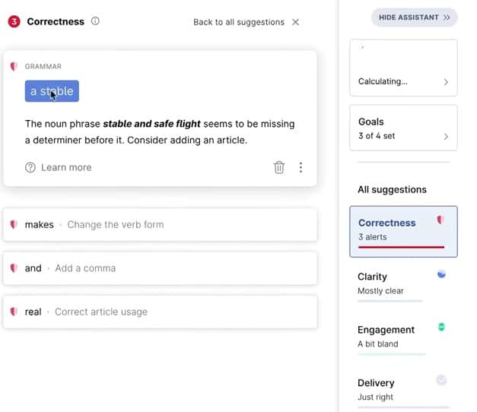Apply the 'a stable' suggestion
This screenshot has height=412, width=477.
(x=52, y=91)
